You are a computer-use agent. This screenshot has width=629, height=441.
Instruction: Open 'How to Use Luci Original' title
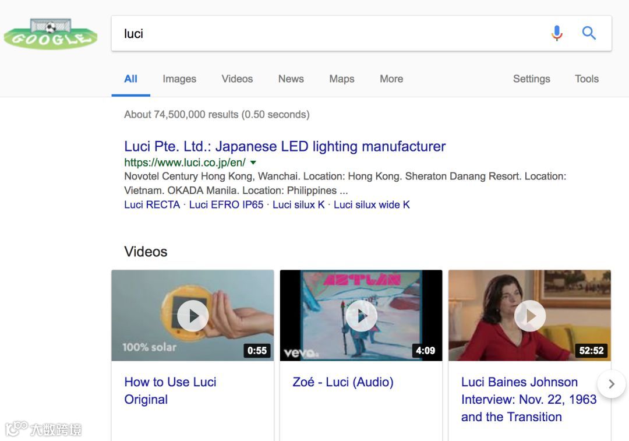pos(170,390)
